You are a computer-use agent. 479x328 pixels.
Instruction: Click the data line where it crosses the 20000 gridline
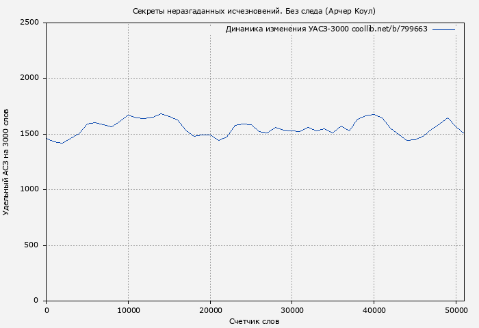pos(210,135)
